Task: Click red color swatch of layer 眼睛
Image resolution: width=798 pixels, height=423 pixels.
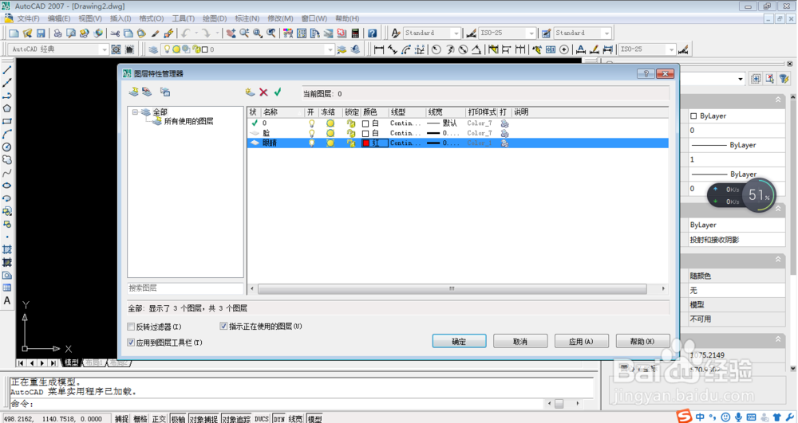Action: tap(366, 143)
